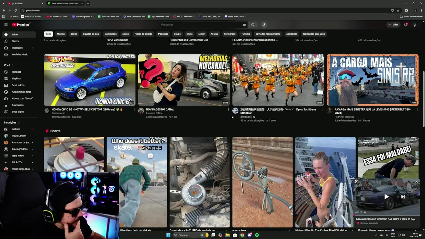Screen dimensions: 425x239
Task: Click the YouTube Premium logo
Action: [21, 25]
